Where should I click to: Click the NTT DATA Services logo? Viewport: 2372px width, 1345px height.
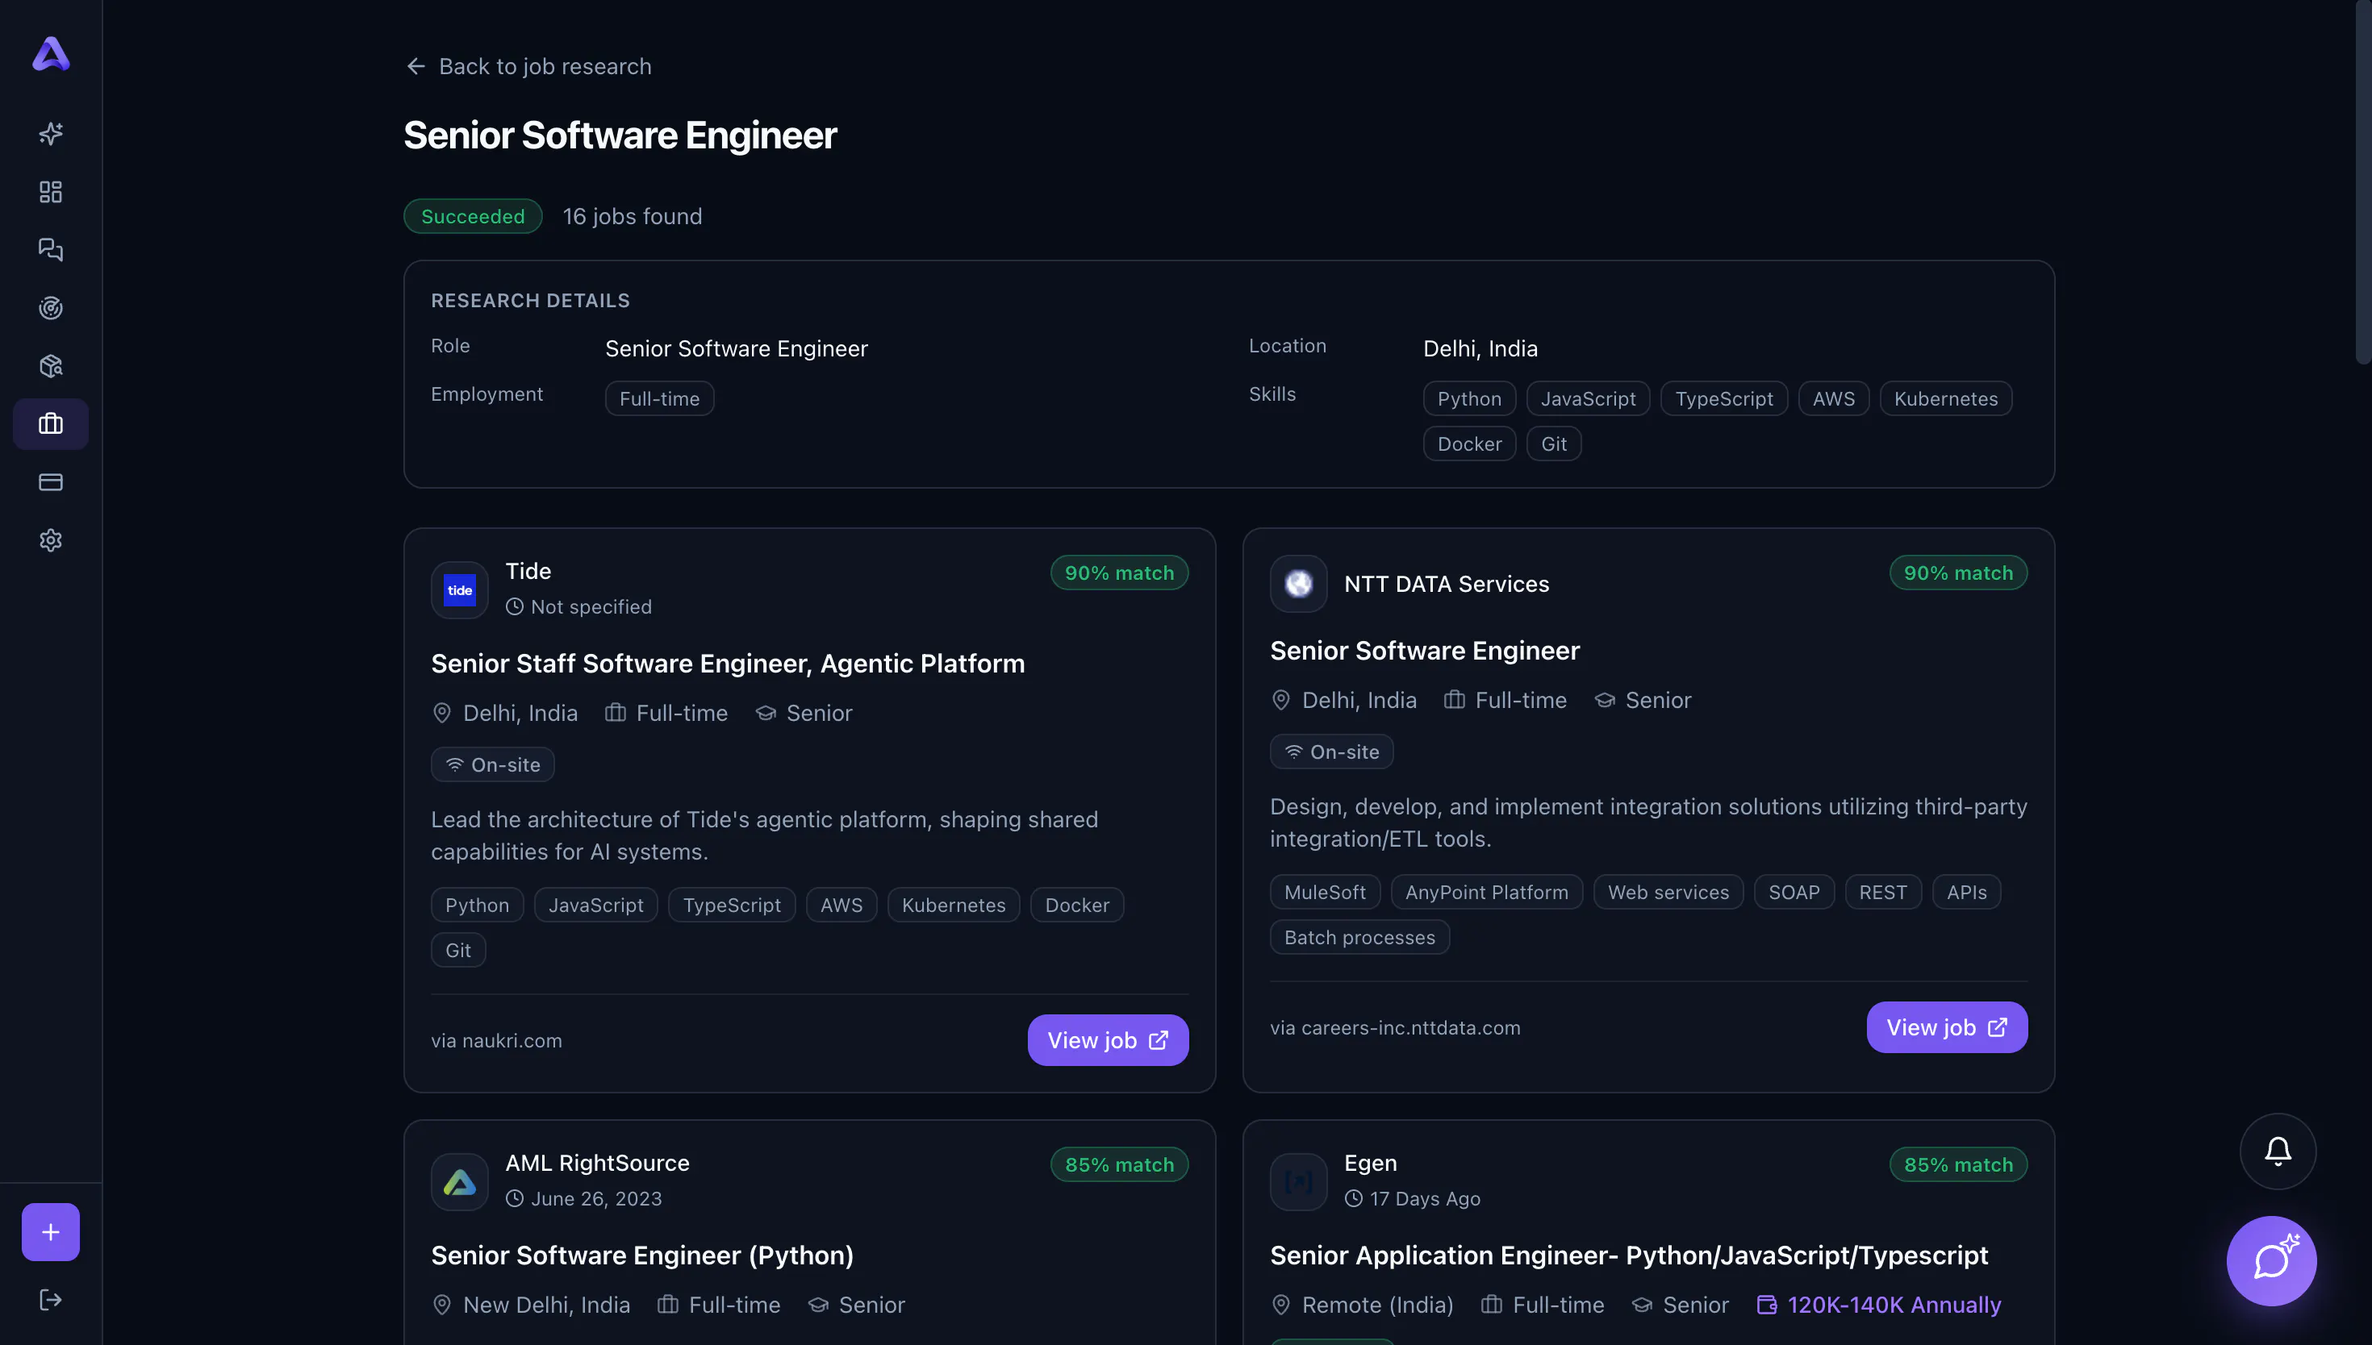tap(1298, 584)
